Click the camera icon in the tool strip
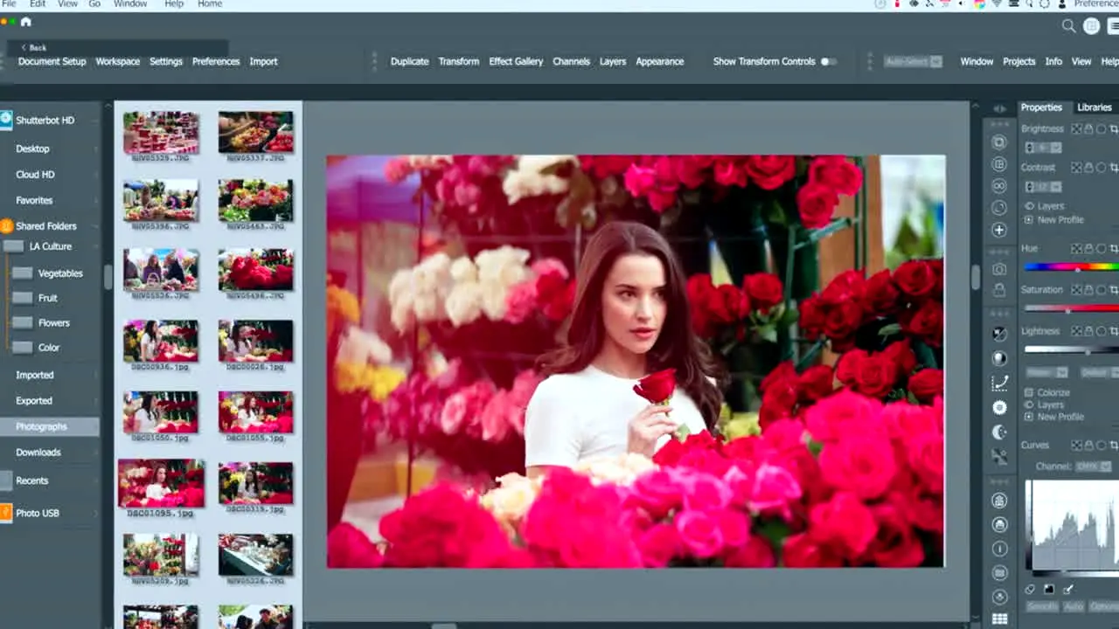This screenshot has width=1119, height=629. coord(999,270)
